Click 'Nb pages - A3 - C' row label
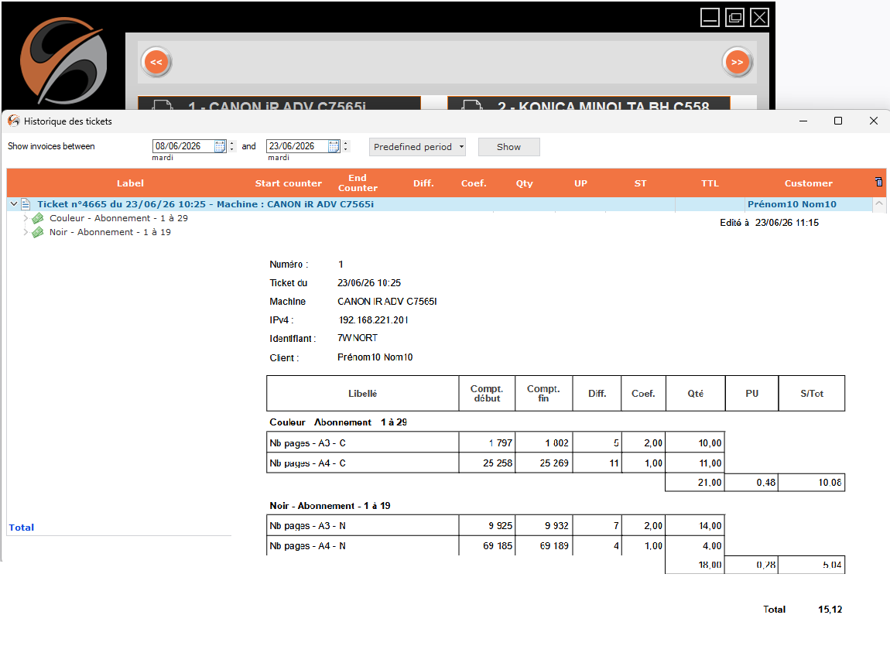The image size is (890, 649). (x=308, y=443)
